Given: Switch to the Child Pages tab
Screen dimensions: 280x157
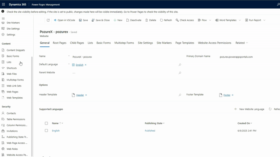Looking at the screenshot, I should point(77,43).
